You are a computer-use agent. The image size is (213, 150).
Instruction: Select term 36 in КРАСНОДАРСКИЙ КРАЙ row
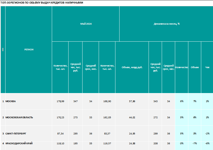pos(168,146)
